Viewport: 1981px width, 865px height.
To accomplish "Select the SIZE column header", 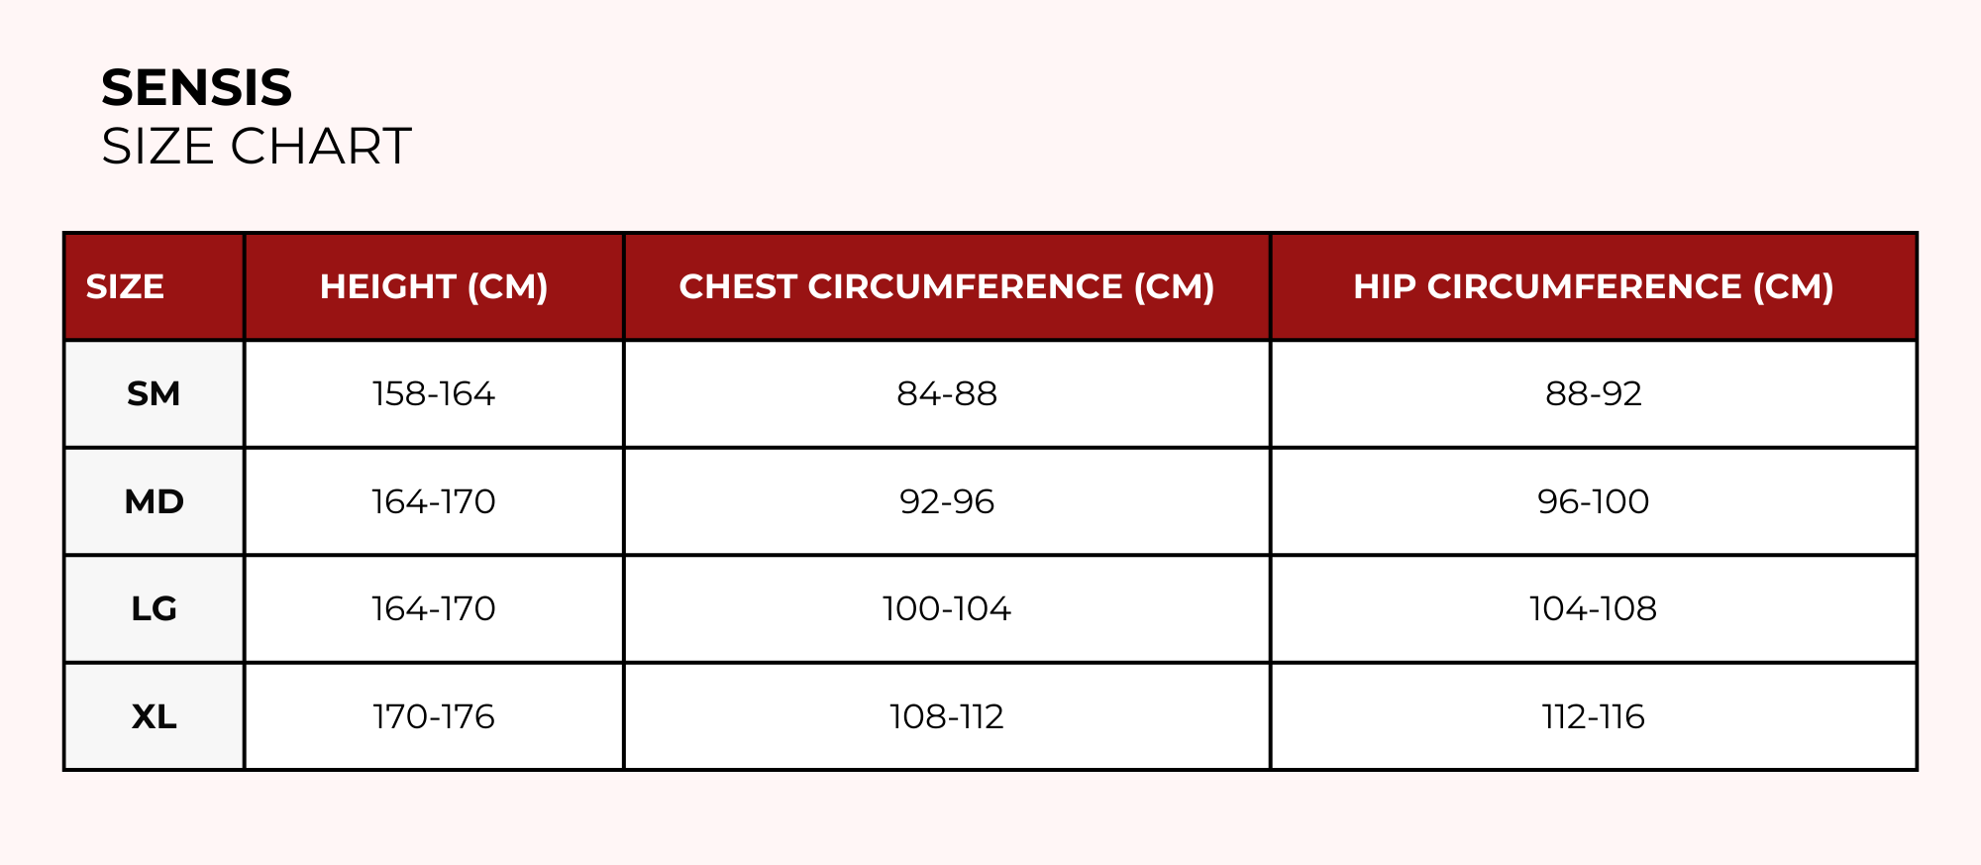I will (125, 287).
